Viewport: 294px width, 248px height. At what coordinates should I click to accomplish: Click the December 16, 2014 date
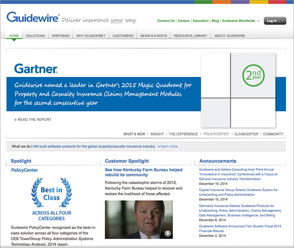[x=213, y=184]
